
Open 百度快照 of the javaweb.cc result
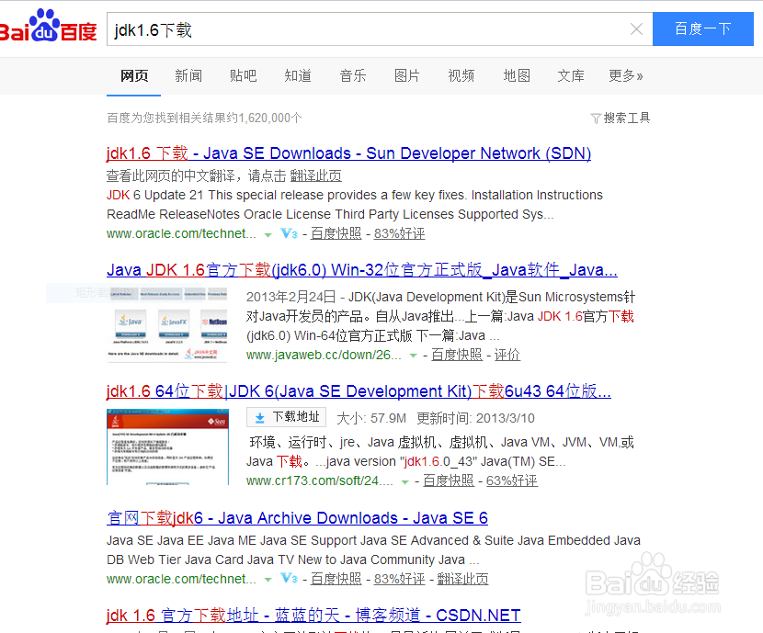point(457,355)
